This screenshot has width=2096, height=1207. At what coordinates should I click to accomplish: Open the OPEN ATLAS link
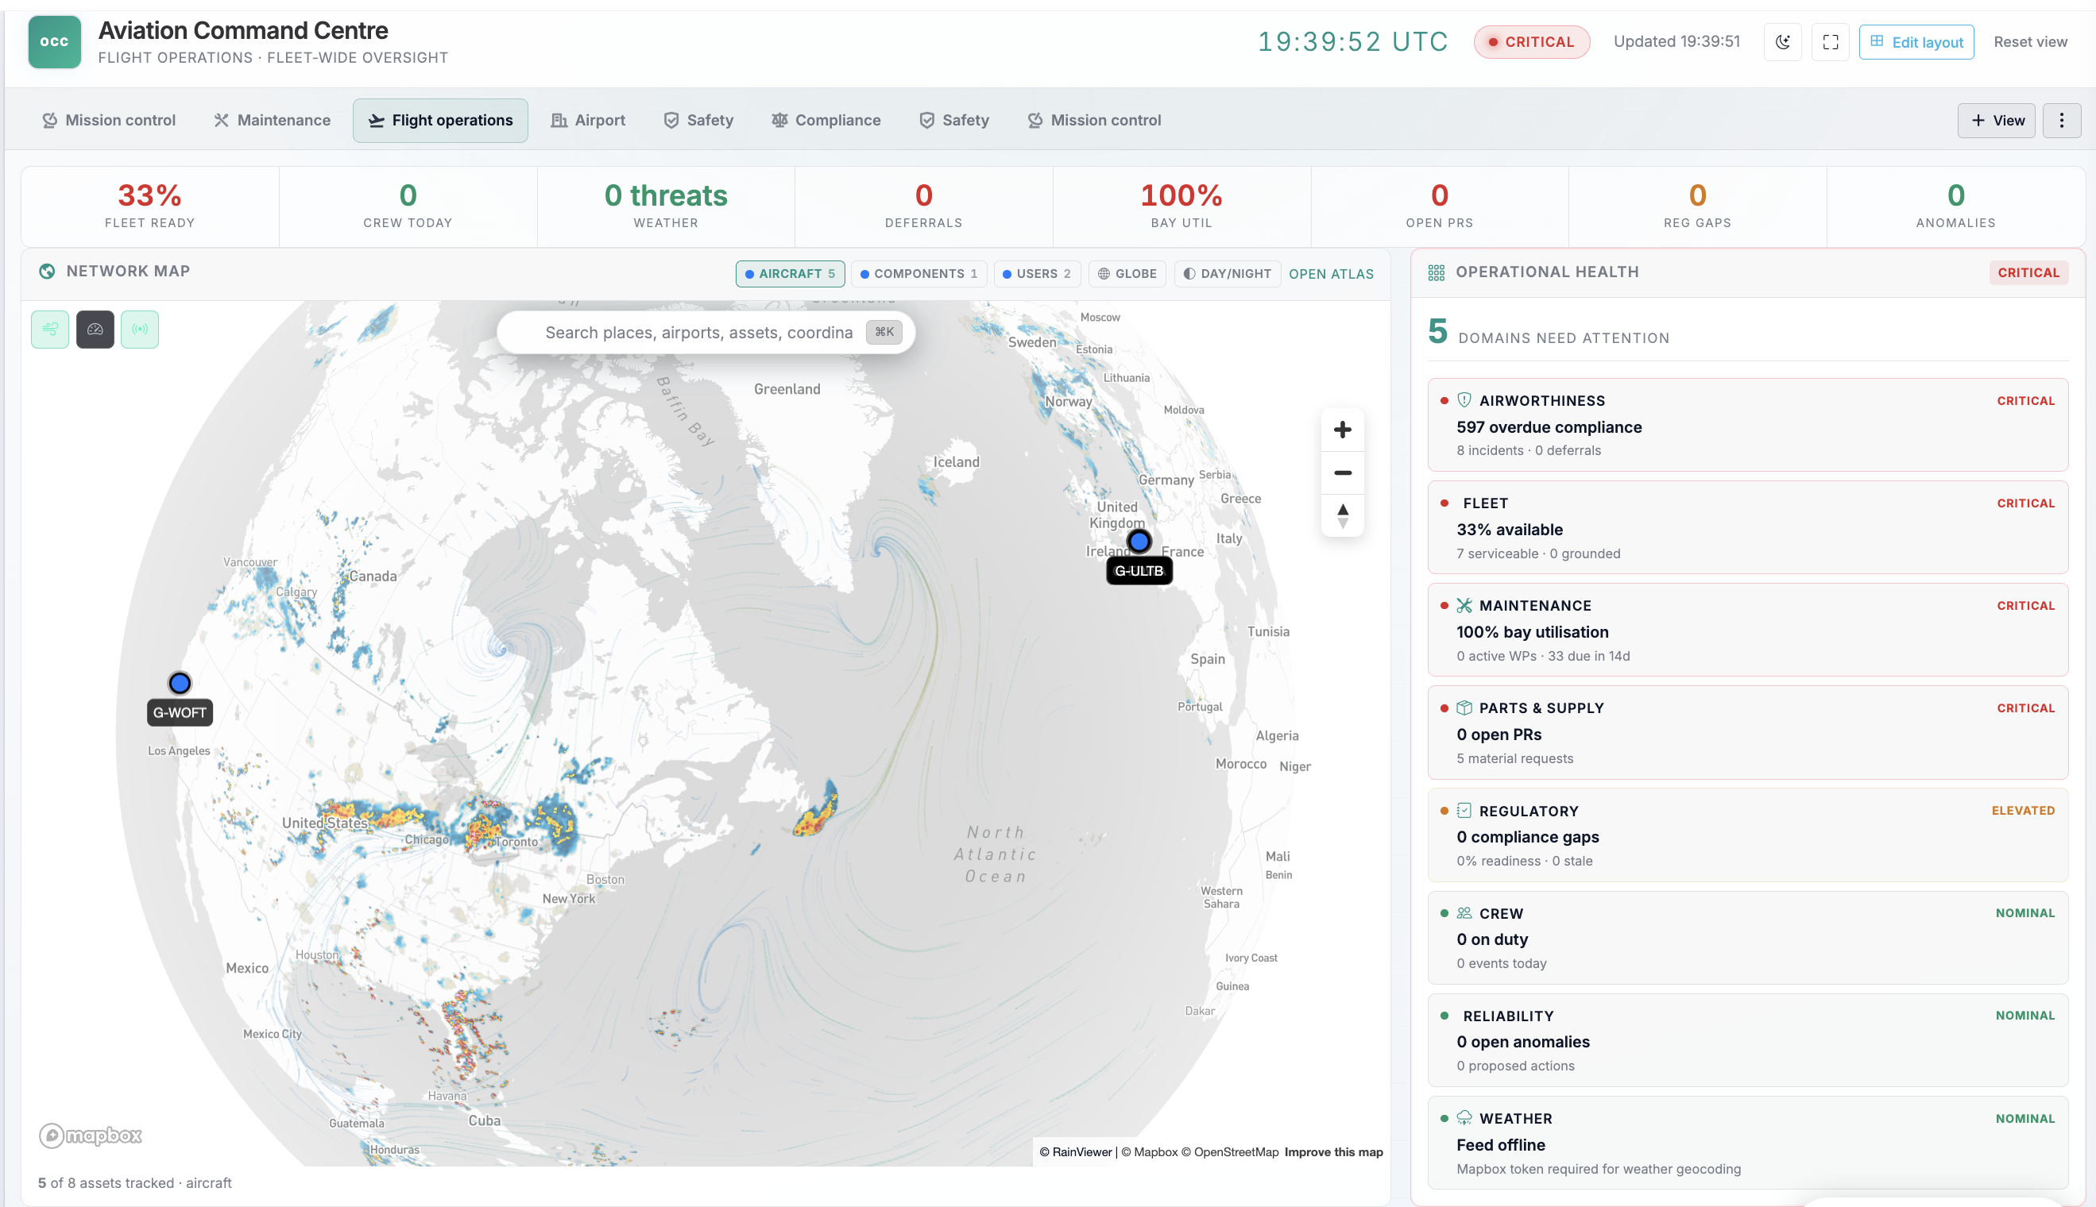coord(1330,274)
